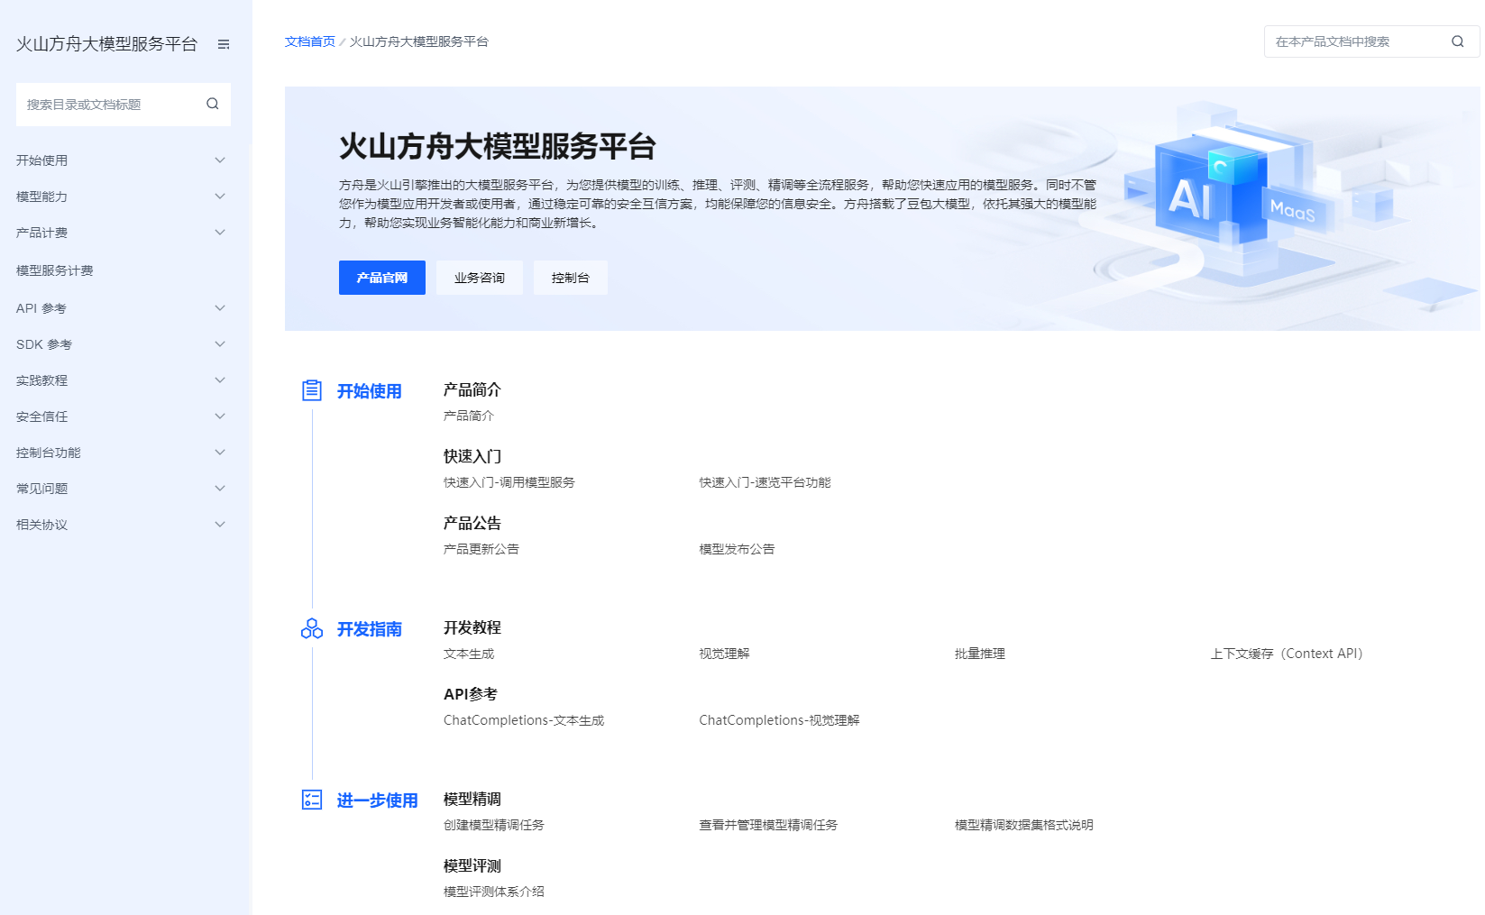Open 文本生成 tutorial link

coord(469,654)
